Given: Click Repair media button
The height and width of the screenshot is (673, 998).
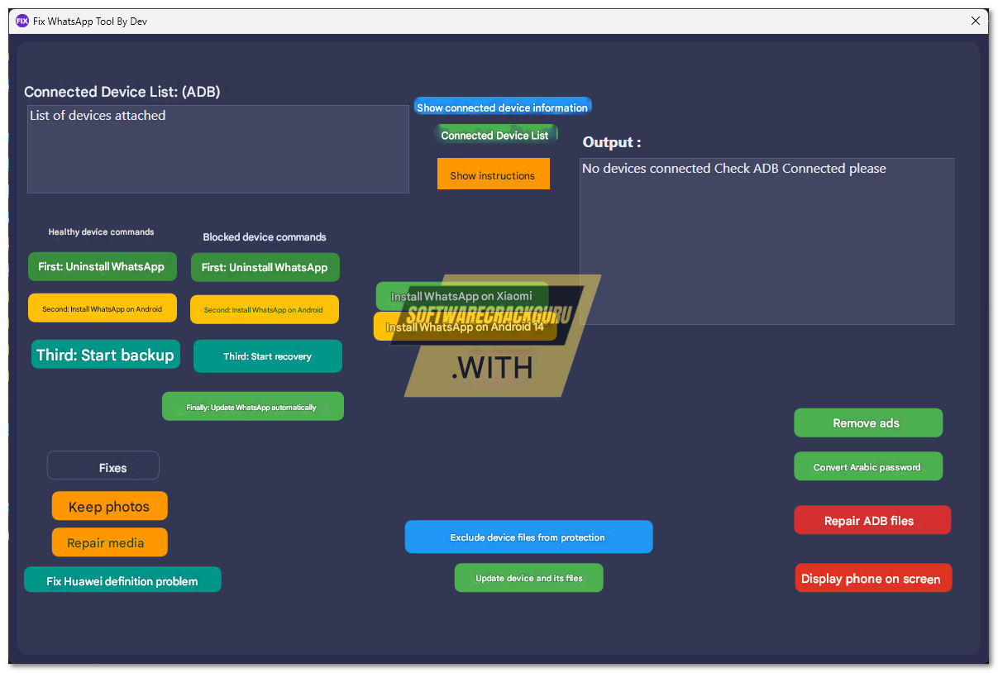Looking at the screenshot, I should [x=109, y=542].
